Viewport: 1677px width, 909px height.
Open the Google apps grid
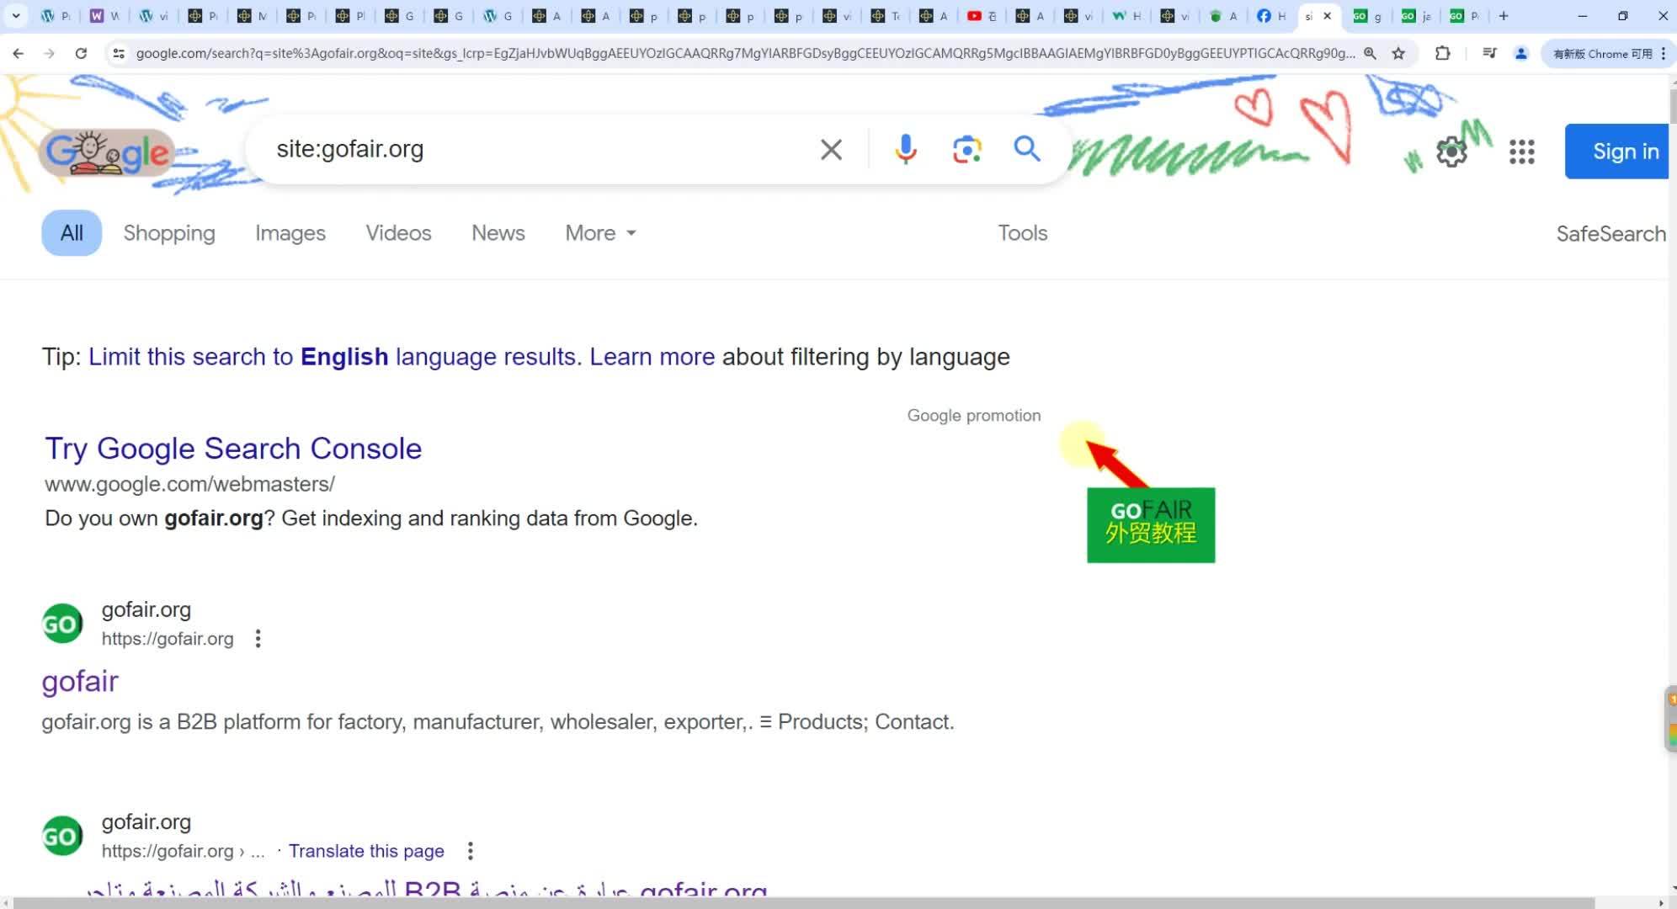tap(1522, 152)
